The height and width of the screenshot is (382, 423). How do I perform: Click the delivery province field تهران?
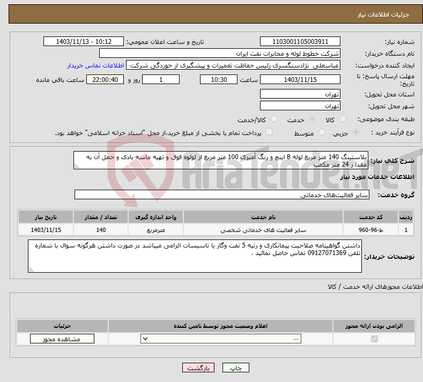300,94
